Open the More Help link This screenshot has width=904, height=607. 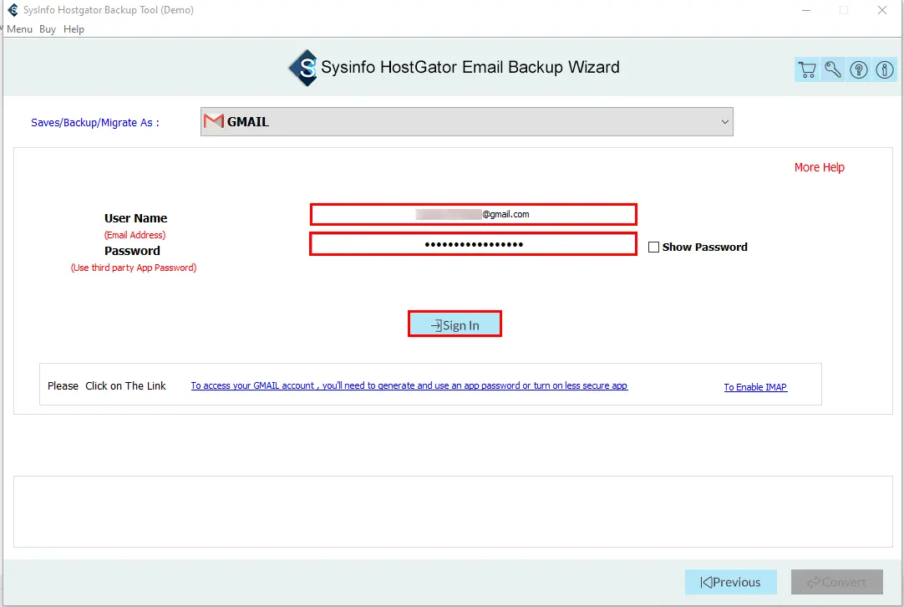pos(820,167)
